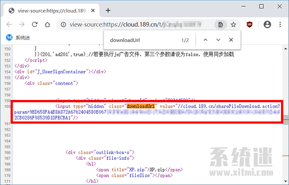The width and height of the screenshot is (289, 185).
Task: Jump to previous find result
Action: click(x=205, y=40)
